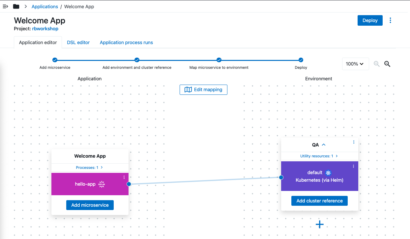
Task: Open the three-dot menu beside Deploy
Action: pos(390,20)
